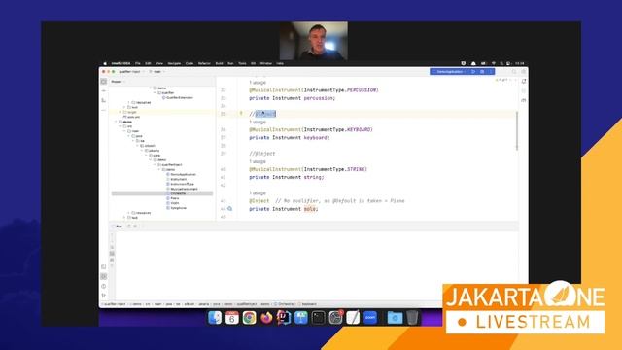Click the usage hint above the KEYBOARD annotation
Screen dimensions: 622x350
pos(258,122)
